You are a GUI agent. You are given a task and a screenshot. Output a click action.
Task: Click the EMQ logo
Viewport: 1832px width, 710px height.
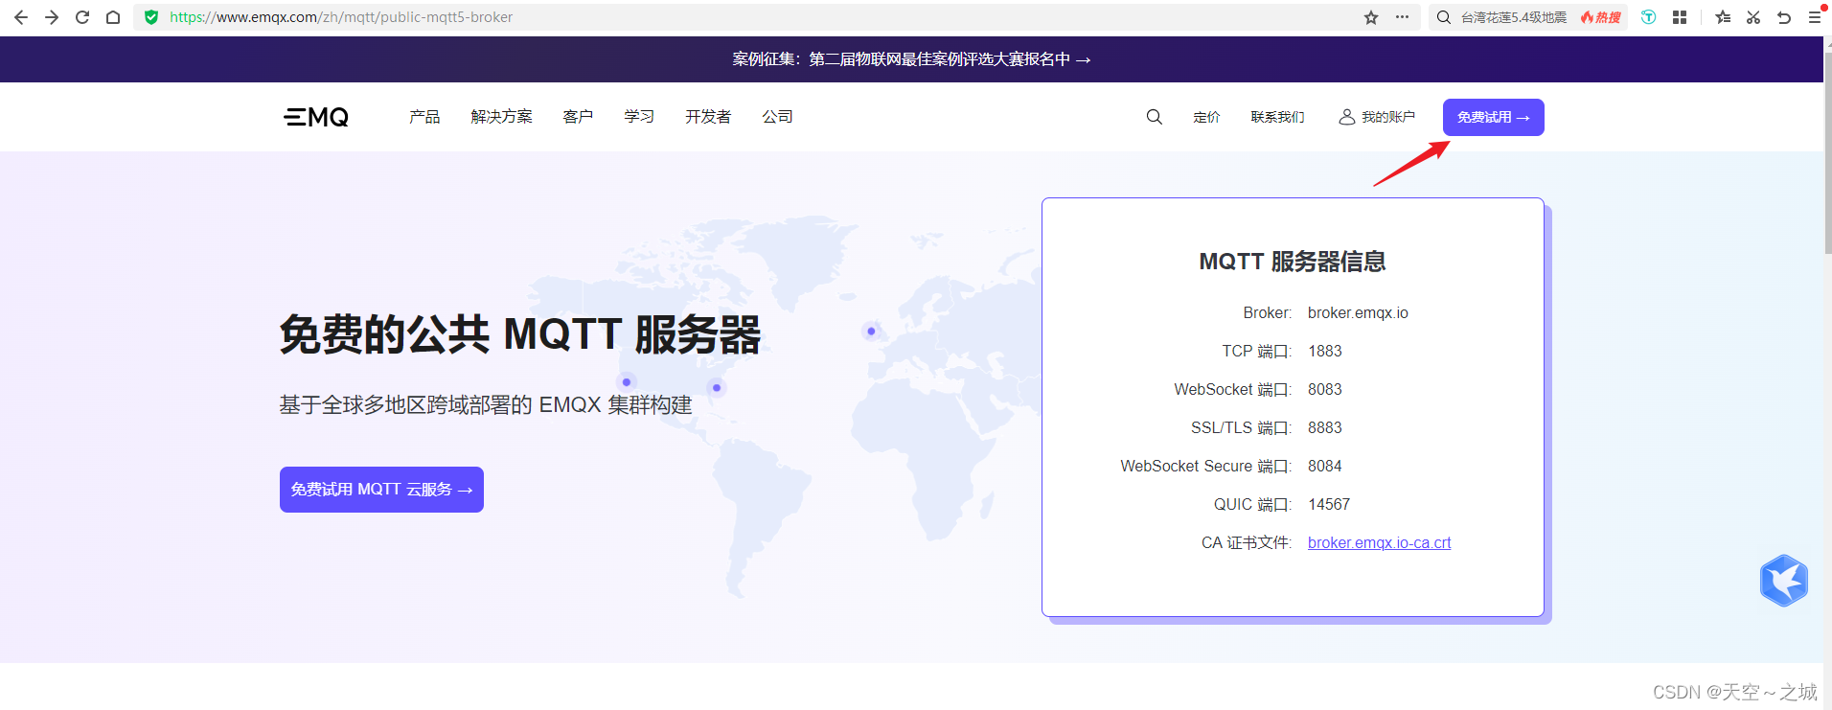[x=316, y=117]
